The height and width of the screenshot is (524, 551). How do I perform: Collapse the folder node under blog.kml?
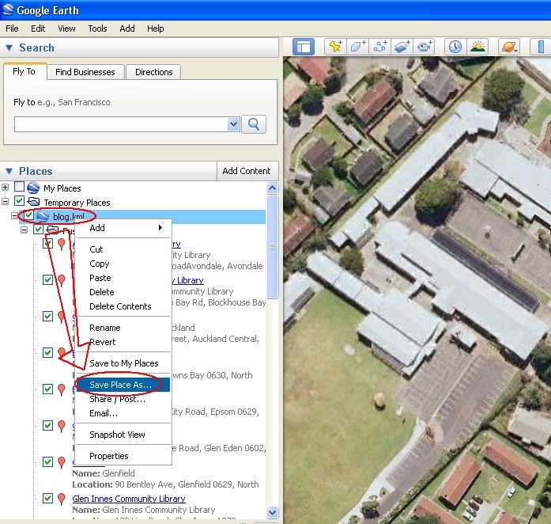pos(24,230)
